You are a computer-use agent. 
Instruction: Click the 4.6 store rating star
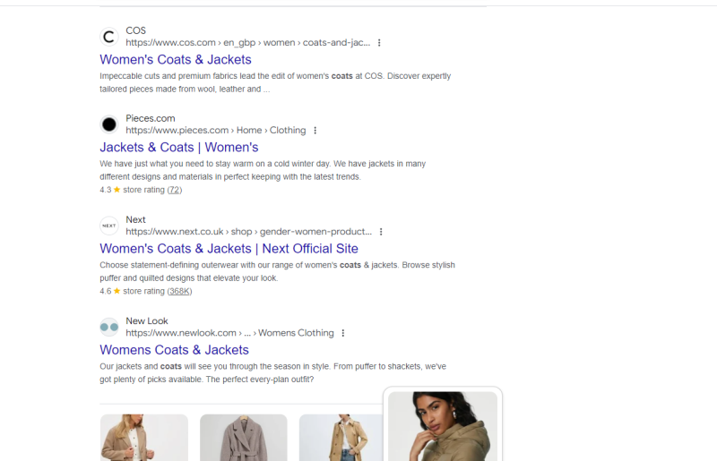pos(117,291)
